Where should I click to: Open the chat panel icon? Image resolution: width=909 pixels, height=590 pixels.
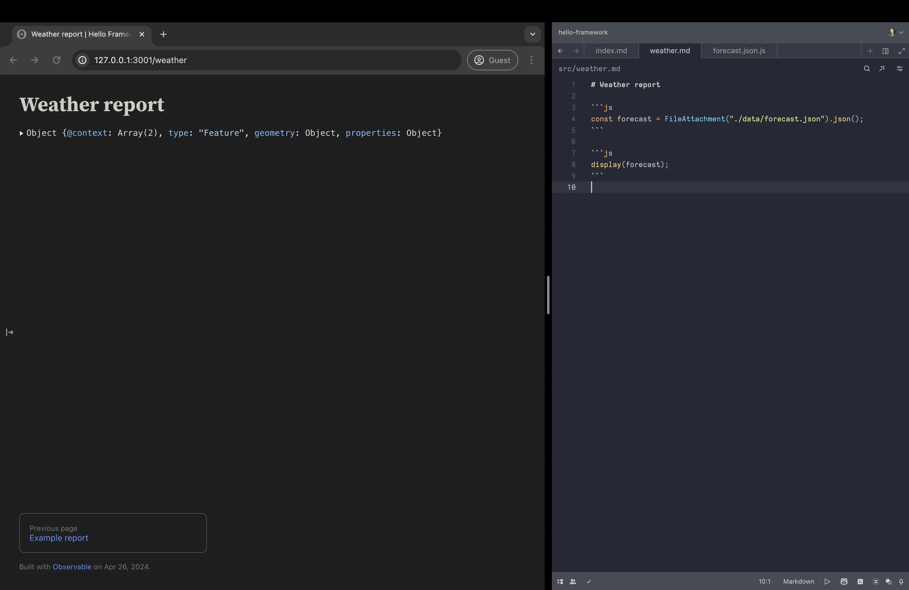tap(888, 582)
